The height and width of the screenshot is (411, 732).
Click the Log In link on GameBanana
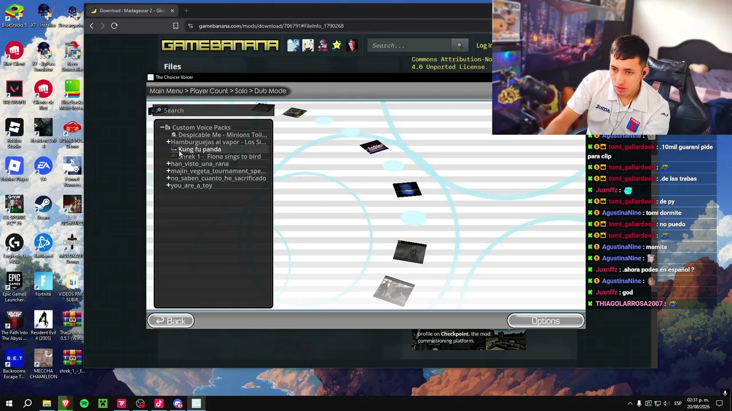(484, 46)
